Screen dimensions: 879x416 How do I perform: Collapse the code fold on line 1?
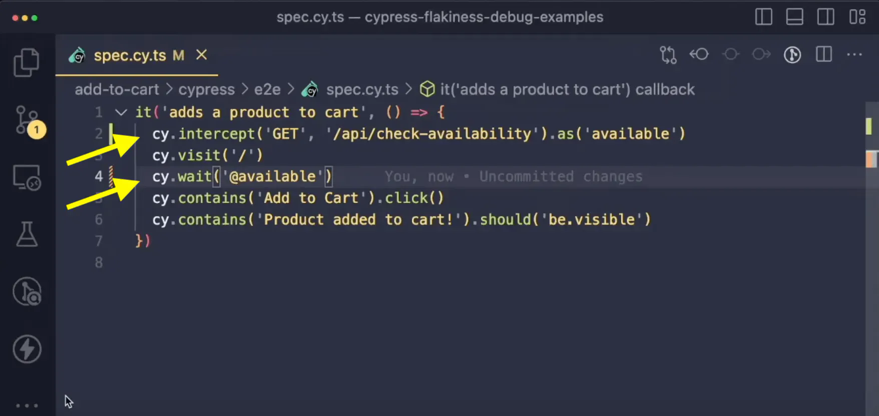pyautogui.click(x=121, y=112)
